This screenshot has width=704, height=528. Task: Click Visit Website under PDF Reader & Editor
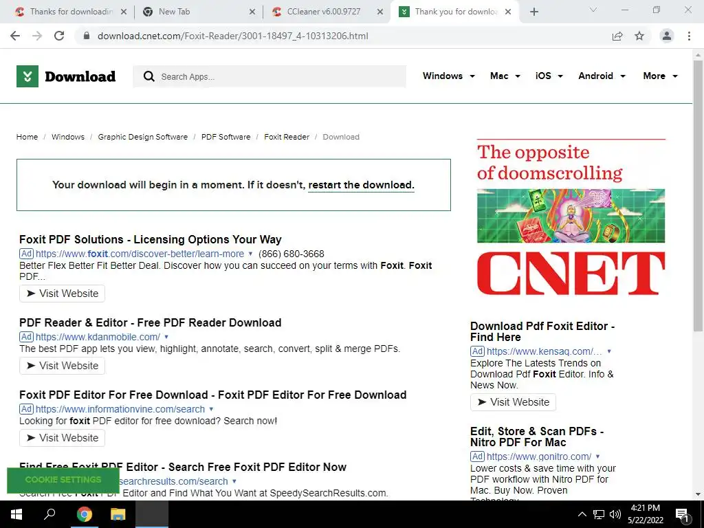pos(62,366)
